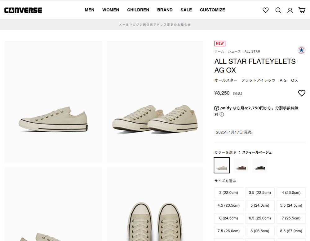Open the shopping cart icon
The height and width of the screenshot is (241, 310).
[302, 10]
